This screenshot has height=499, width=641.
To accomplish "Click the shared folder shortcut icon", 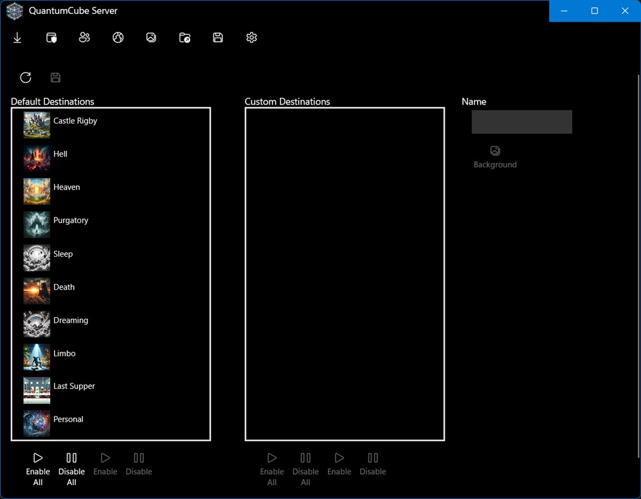I will (x=184, y=37).
